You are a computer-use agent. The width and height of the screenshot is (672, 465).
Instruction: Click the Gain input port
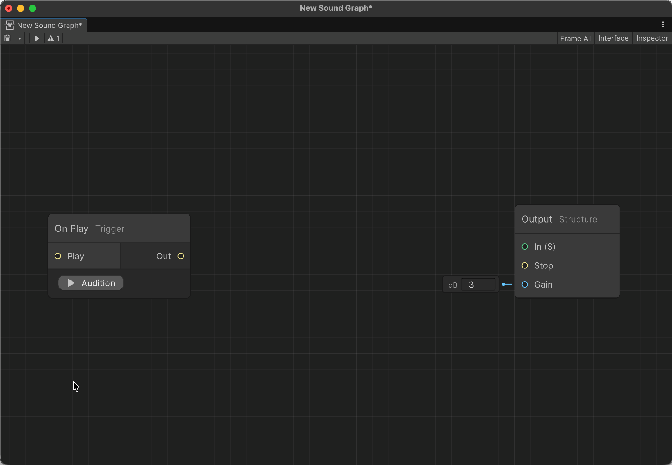click(525, 285)
